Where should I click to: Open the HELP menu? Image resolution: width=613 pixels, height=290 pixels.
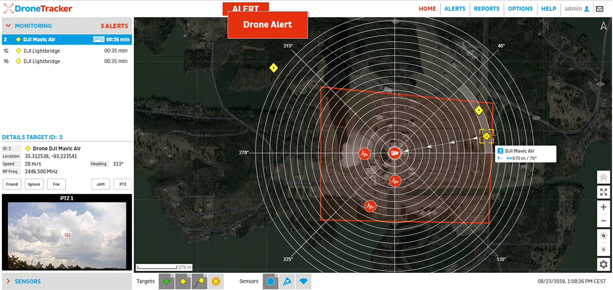coord(548,8)
